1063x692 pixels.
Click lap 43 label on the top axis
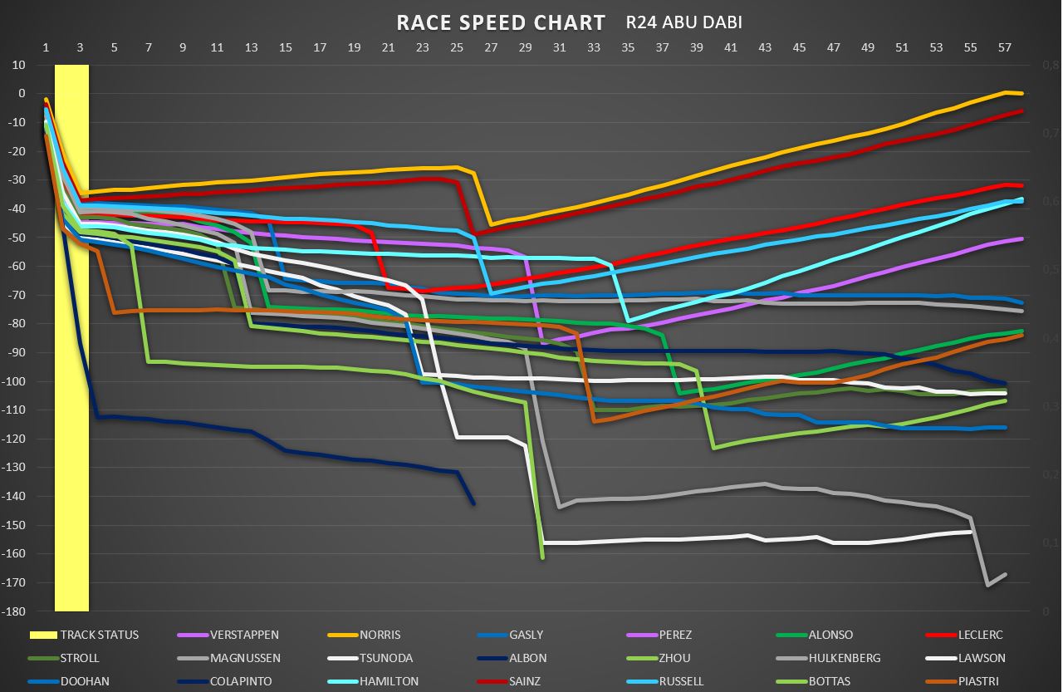pos(765,47)
